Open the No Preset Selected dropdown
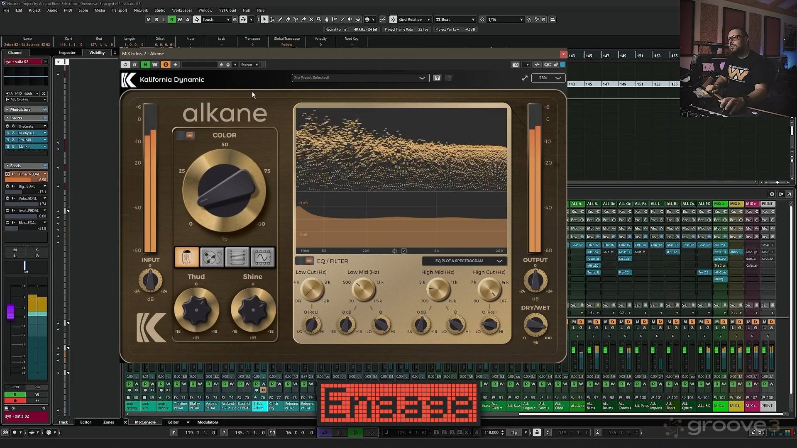Viewport: 797px width, 448px height. point(360,78)
